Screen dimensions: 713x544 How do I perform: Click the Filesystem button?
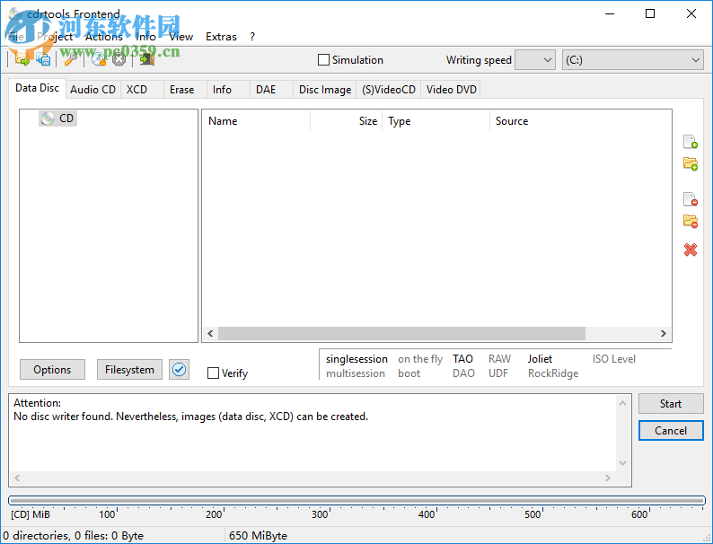129,370
